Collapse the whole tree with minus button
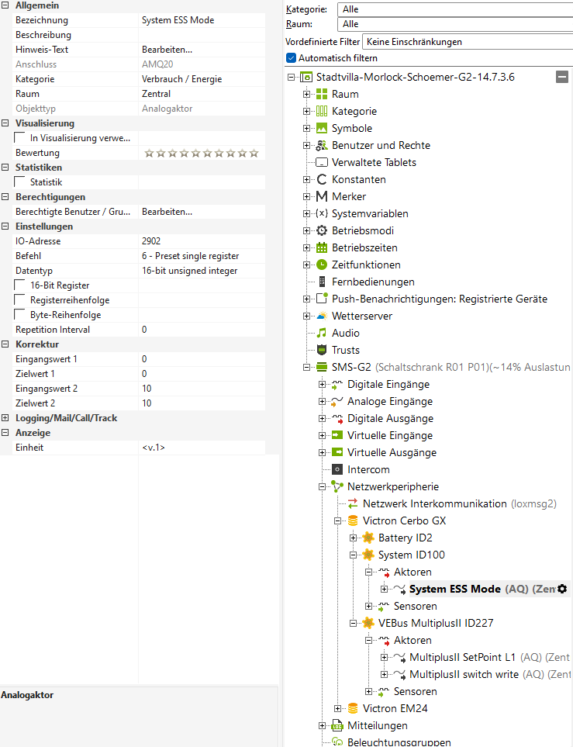Screen dimensions: 573x747 pyautogui.click(x=562, y=77)
